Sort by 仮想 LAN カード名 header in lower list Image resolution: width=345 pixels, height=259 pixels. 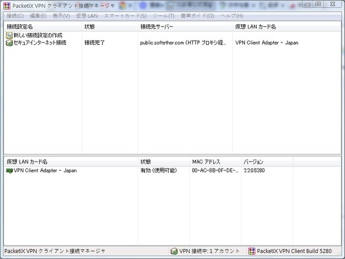coord(71,162)
